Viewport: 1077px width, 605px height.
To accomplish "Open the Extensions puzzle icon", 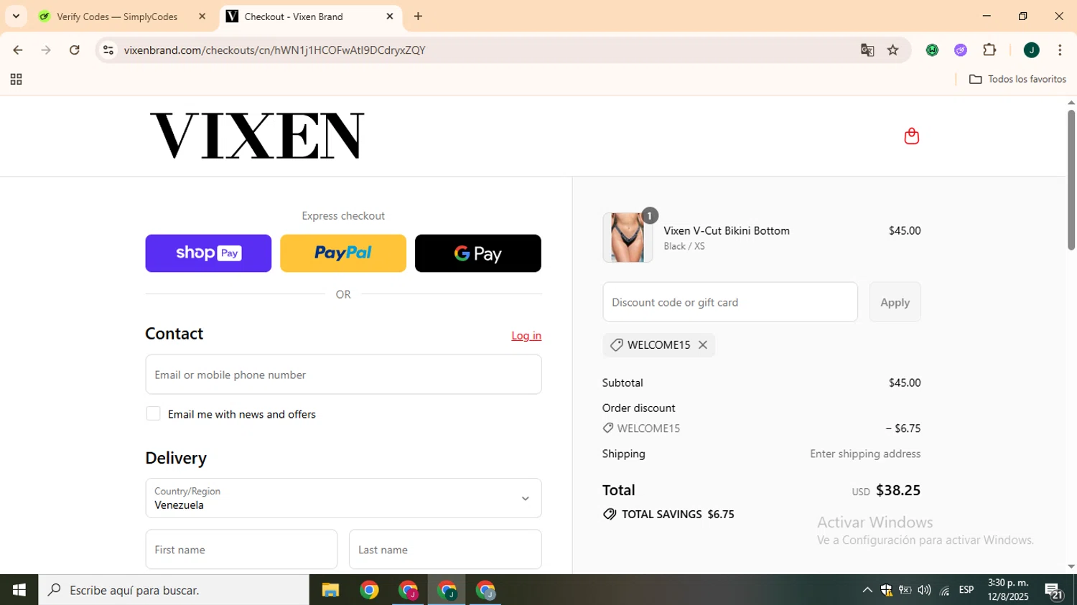I will click(x=989, y=50).
